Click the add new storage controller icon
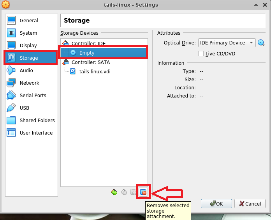This screenshot has height=220, width=271. pos(114,192)
